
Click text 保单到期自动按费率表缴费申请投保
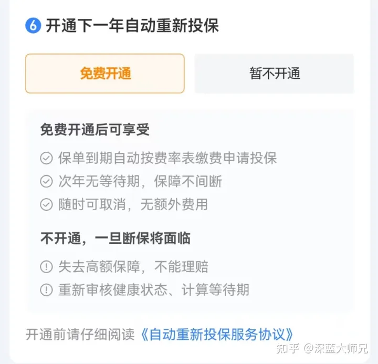point(167,158)
